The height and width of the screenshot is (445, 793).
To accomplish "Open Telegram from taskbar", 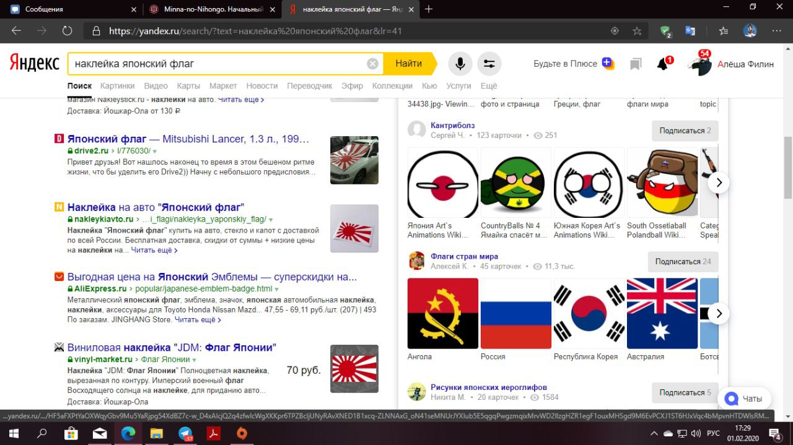I will click(185, 433).
